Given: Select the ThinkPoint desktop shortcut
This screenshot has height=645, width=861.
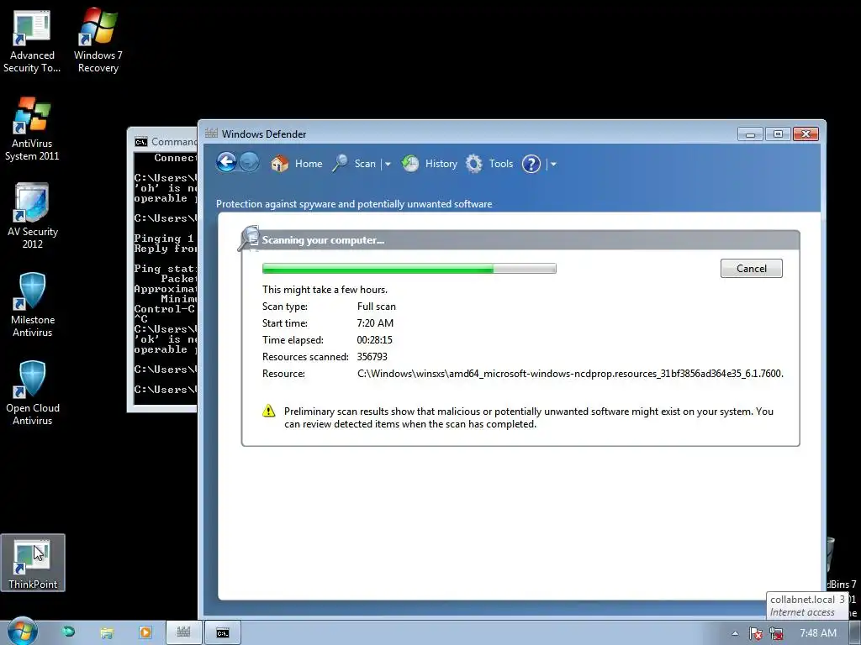Looking at the screenshot, I should pos(33,564).
